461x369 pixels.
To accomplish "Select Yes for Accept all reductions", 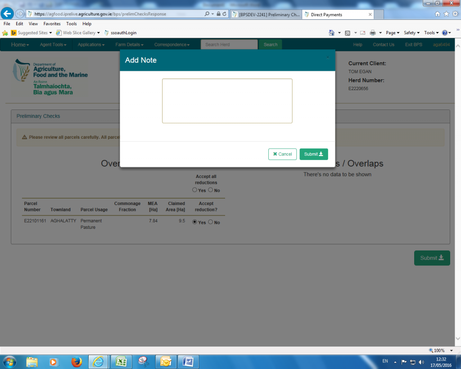I will [x=194, y=190].
